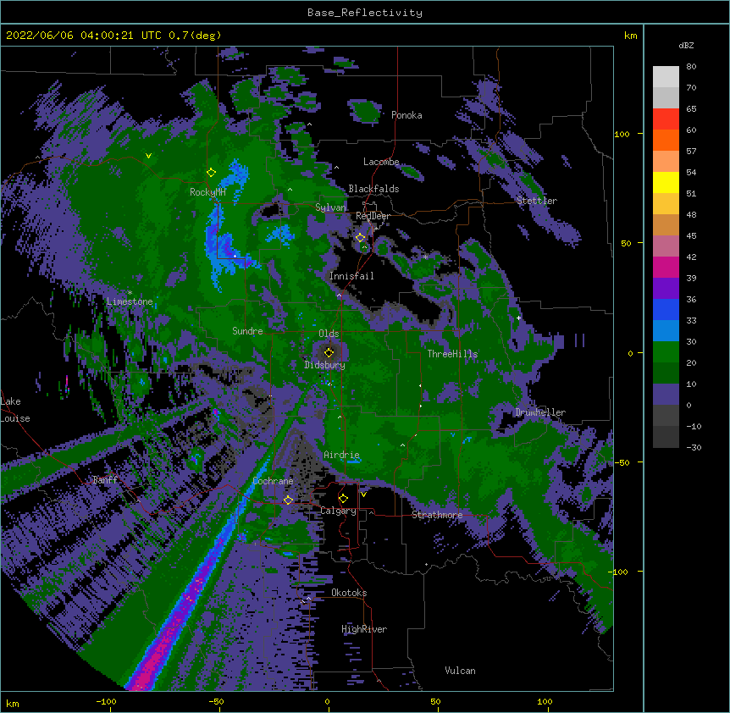The width and height of the screenshot is (730, 713).
Task: Click the yellow diamond marker below RedDeer
Action: tap(360, 238)
